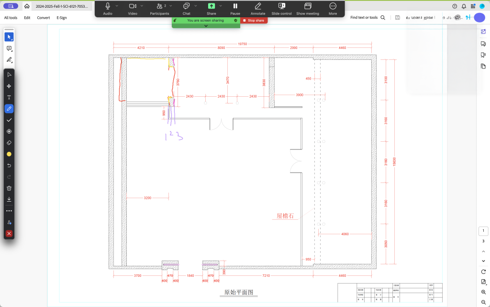Click the Find text or tools search field
The height and width of the screenshot is (307, 490).
[365, 18]
